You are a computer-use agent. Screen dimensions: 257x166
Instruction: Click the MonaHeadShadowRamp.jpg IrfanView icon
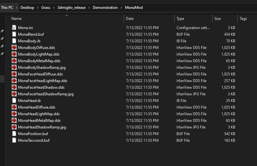(x=14, y=127)
